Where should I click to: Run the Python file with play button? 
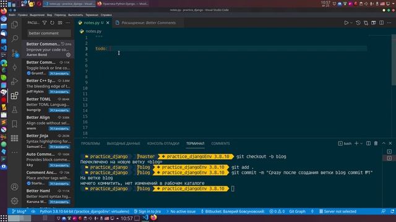point(346,23)
